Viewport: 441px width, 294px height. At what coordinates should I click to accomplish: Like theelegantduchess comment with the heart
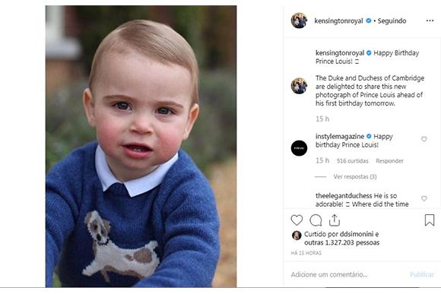(x=424, y=198)
